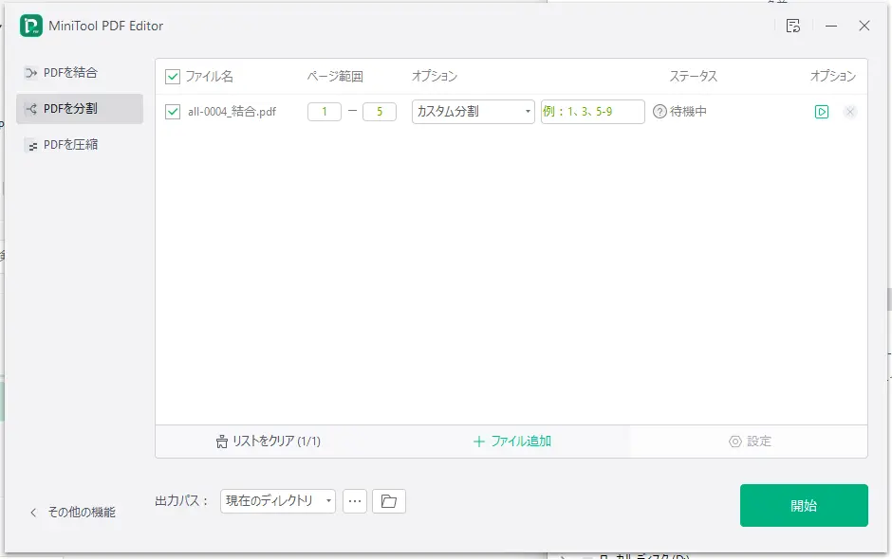
Task: Click the back chevron beside その他の機能
Action: (33, 513)
